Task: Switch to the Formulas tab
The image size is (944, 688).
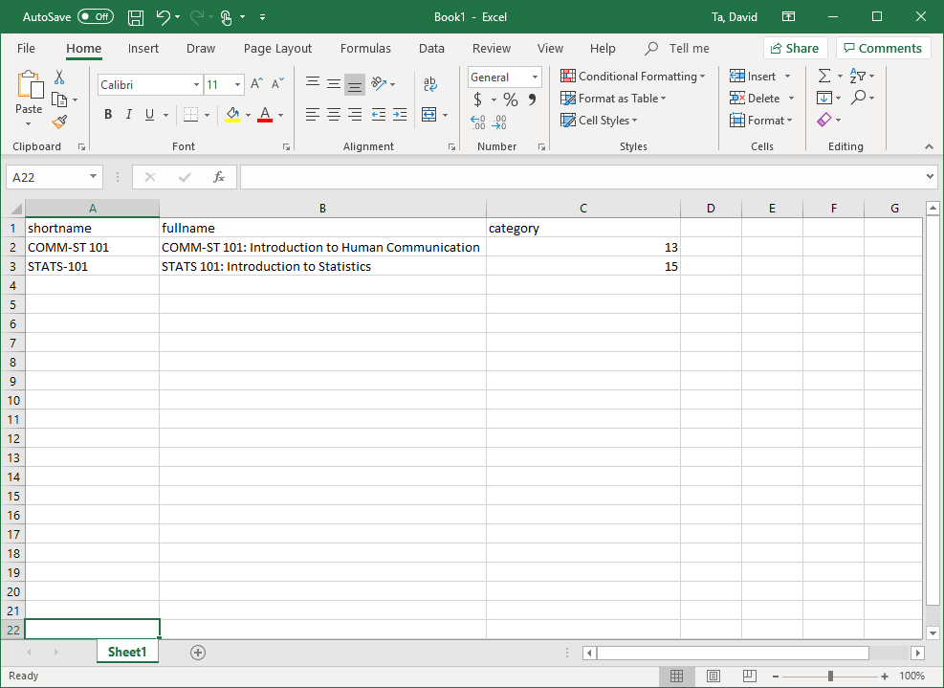Action: point(365,48)
